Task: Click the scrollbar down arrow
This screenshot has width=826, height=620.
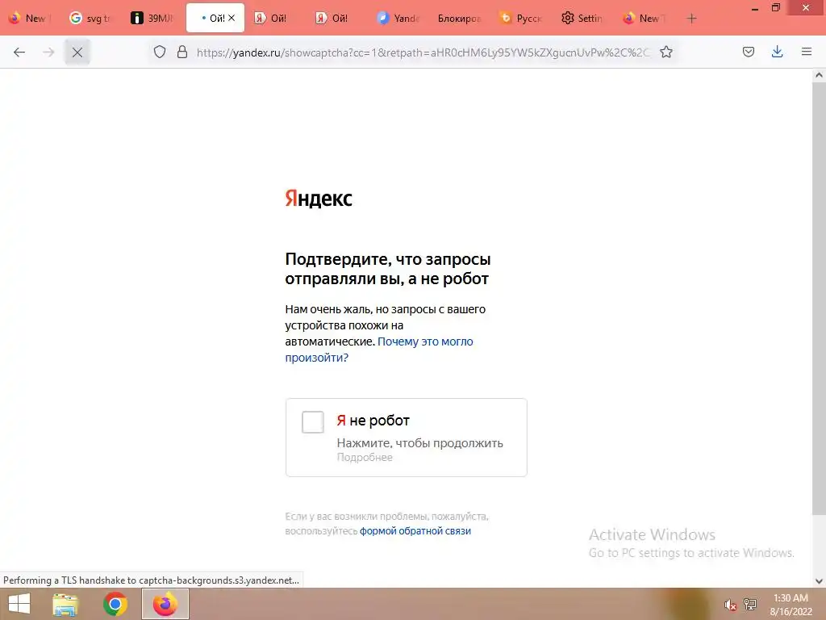Action: point(820,581)
